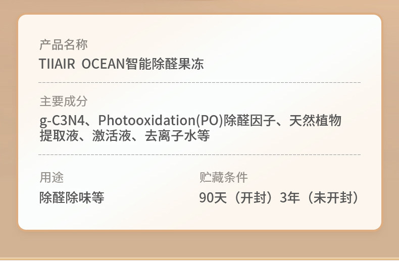Click the 主要成分 heading
This screenshot has width=399, height=261.
coord(64,101)
